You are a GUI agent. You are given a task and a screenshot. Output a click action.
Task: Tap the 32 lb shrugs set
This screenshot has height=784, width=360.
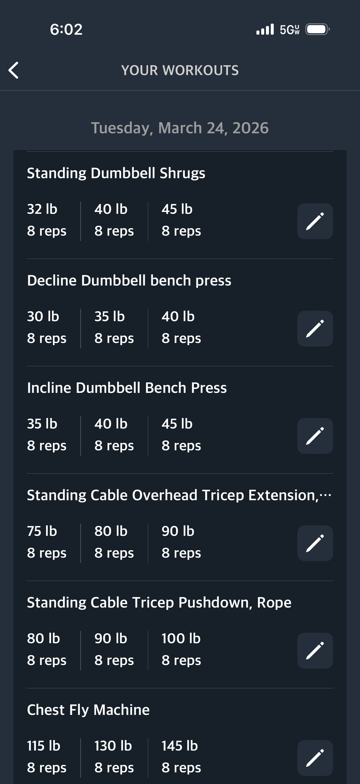(47, 220)
